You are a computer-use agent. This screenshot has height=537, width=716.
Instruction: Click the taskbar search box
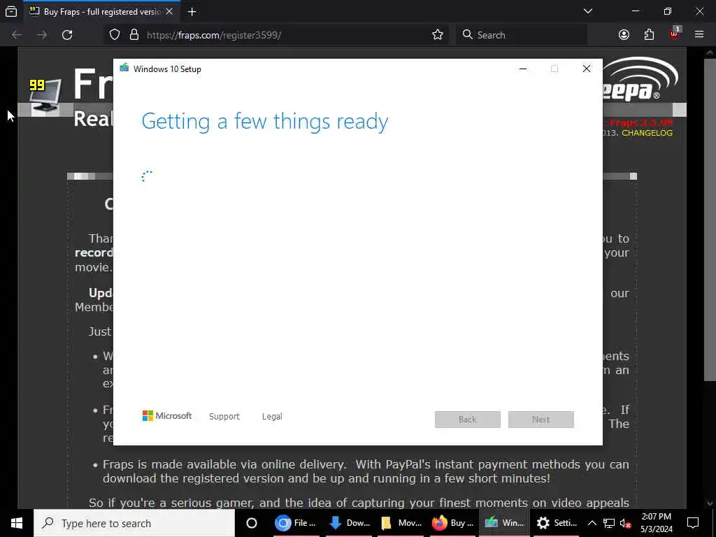point(134,523)
